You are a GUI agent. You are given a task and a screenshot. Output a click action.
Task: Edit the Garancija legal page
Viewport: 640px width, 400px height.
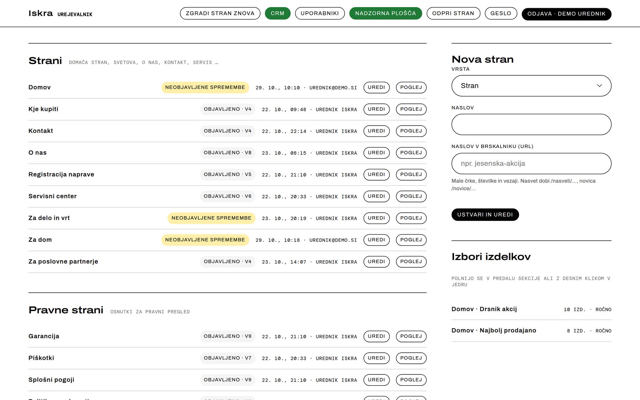(377, 336)
